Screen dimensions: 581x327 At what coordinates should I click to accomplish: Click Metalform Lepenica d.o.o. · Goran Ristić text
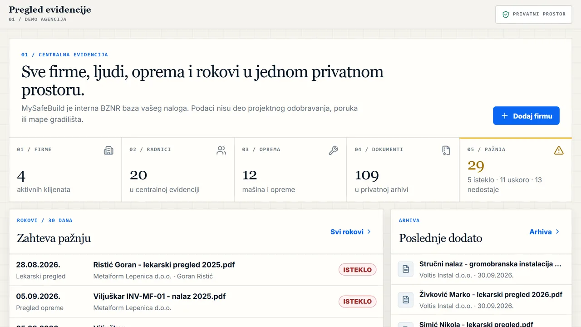pyautogui.click(x=153, y=276)
